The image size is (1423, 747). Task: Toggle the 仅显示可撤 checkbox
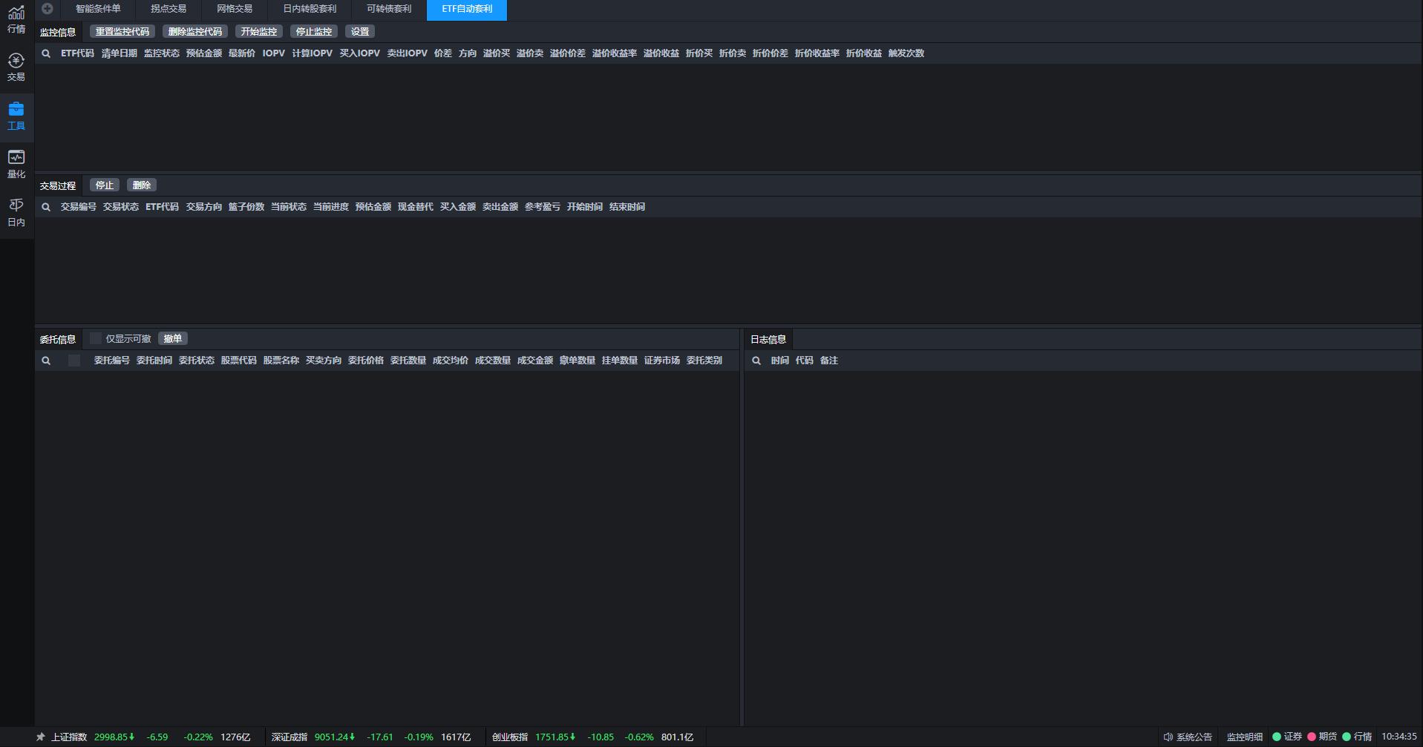tap(96, 339)
